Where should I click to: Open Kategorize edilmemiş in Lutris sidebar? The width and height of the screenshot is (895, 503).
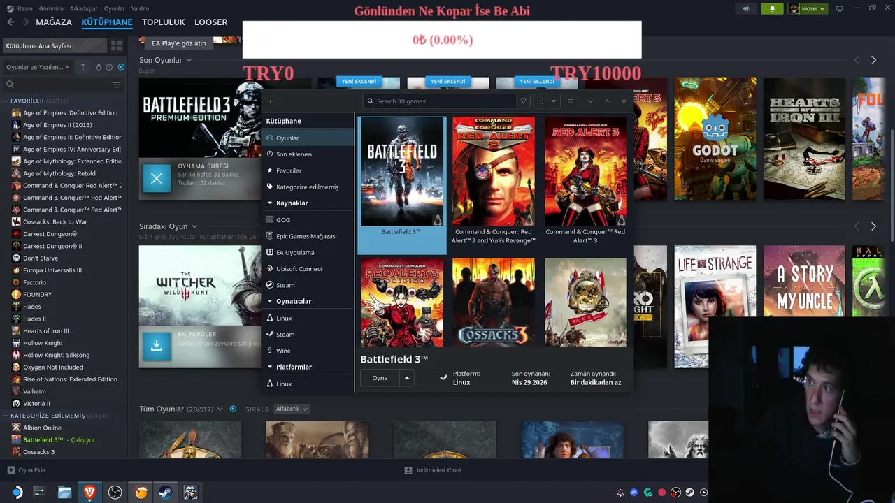tap(308, 187)
